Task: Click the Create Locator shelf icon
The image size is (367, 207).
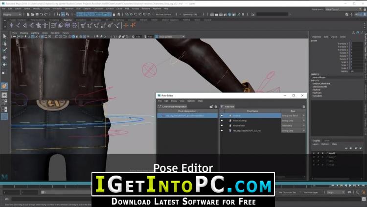Action: pos(11,25)
